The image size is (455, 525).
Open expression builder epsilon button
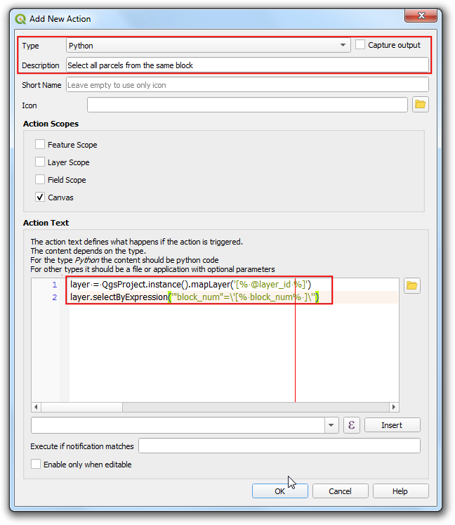pos(352,425)
